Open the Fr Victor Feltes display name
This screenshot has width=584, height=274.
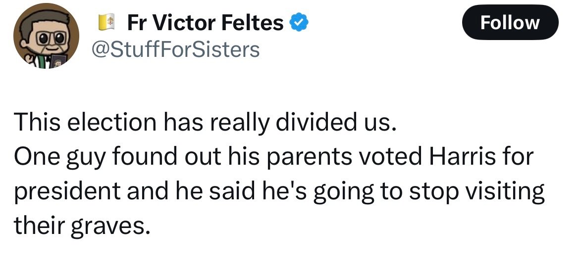[205, 23]
